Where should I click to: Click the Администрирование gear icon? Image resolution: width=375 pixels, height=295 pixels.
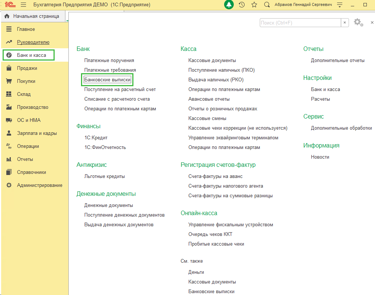pos(9,185)
